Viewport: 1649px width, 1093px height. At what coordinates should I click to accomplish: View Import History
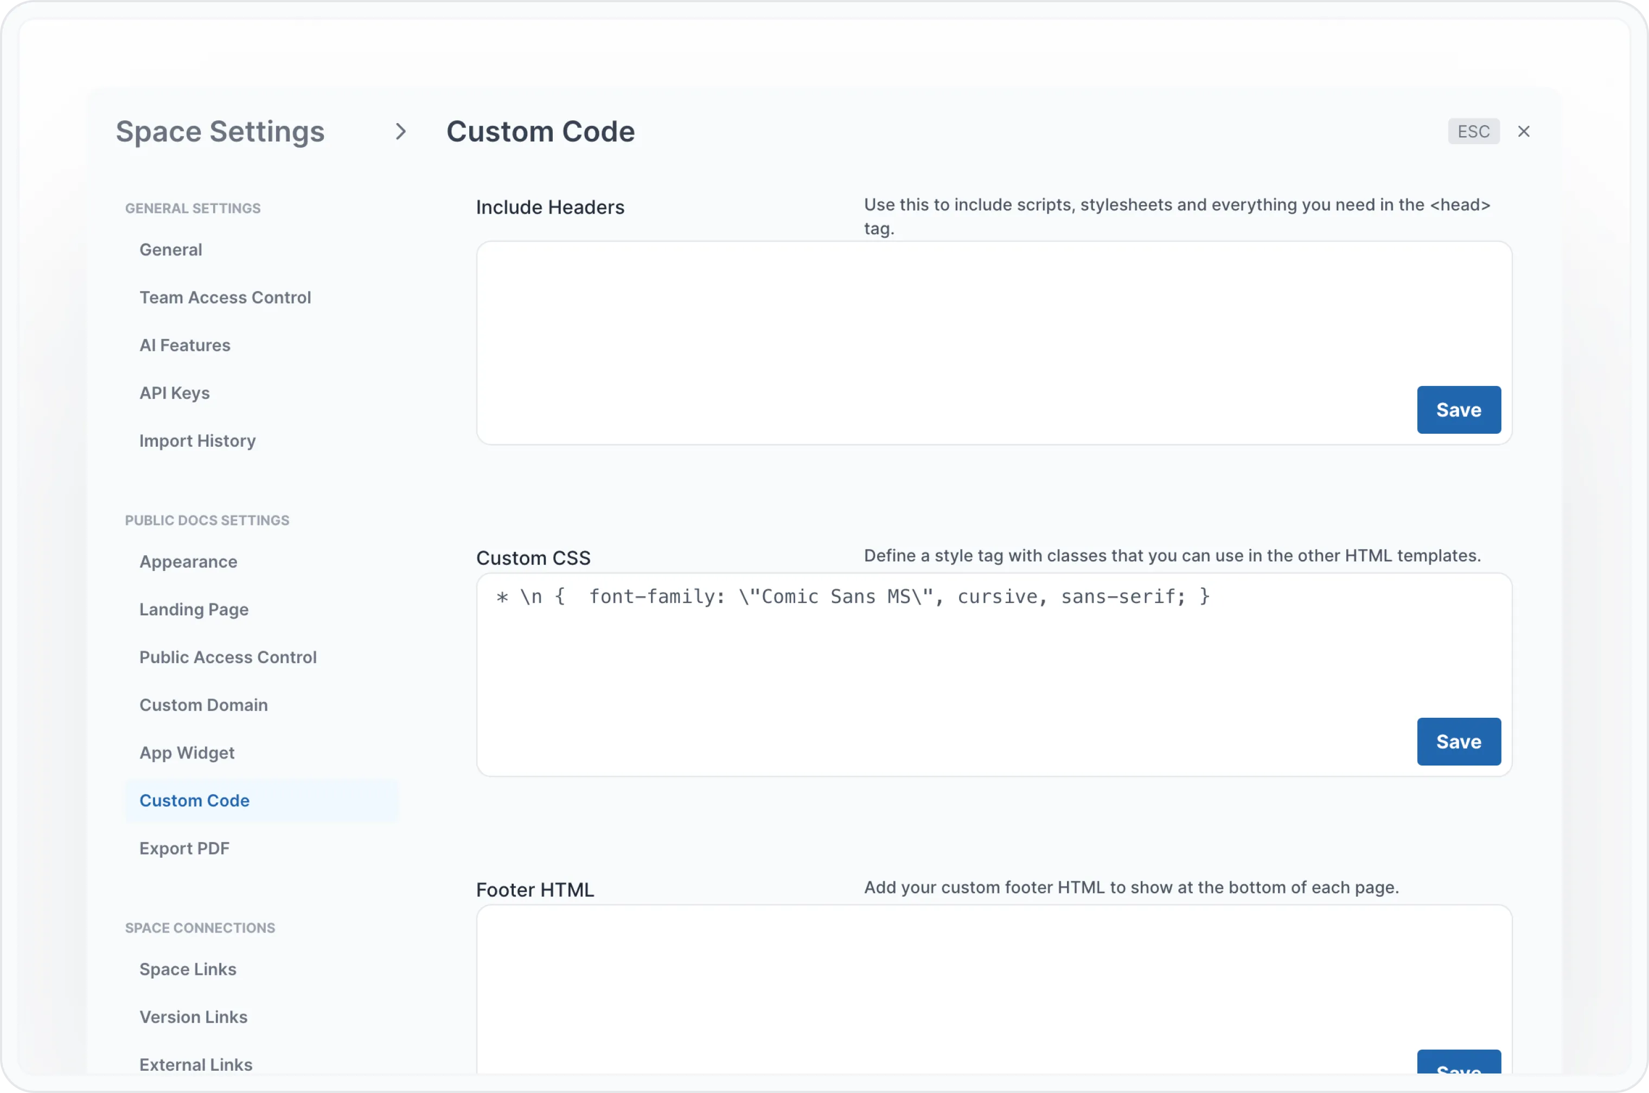click(197, 441)
